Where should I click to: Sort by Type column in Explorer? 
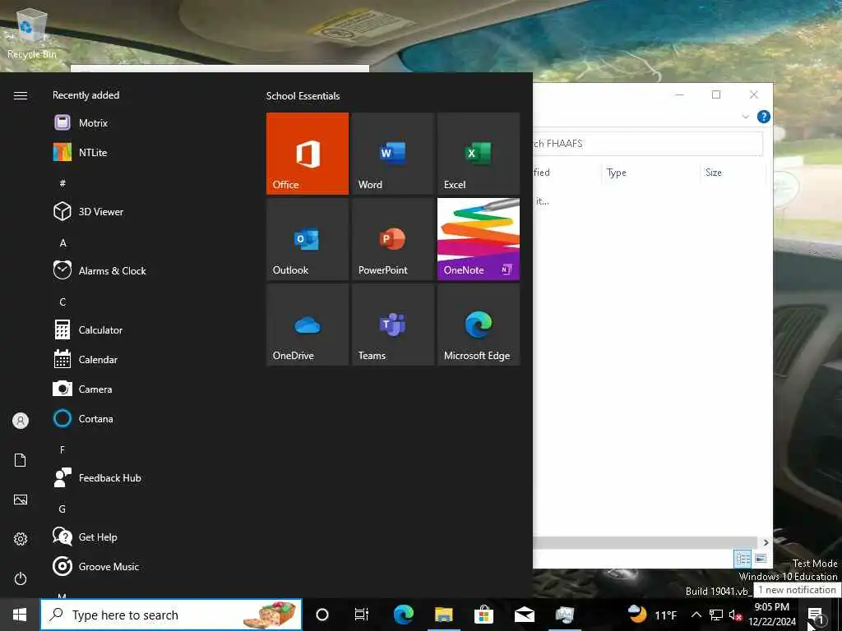(650, 173)
